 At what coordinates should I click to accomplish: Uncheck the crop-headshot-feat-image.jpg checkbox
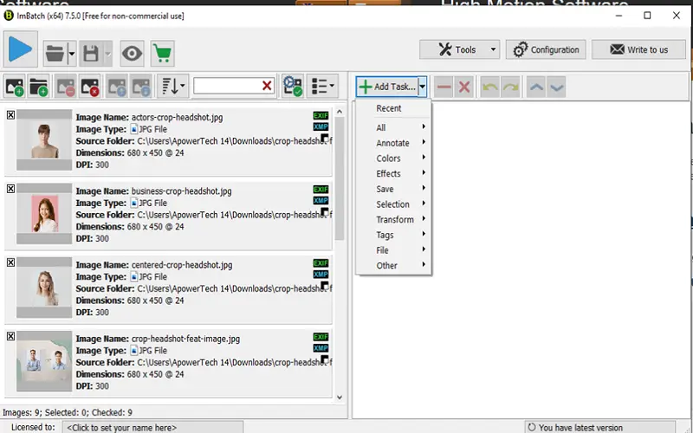click(10, 336)
